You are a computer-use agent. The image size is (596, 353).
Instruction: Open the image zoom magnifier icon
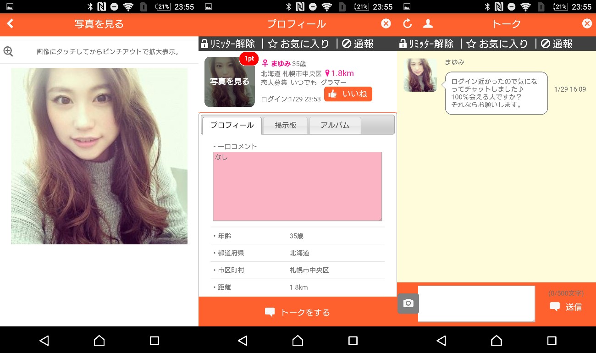[9, 51]
